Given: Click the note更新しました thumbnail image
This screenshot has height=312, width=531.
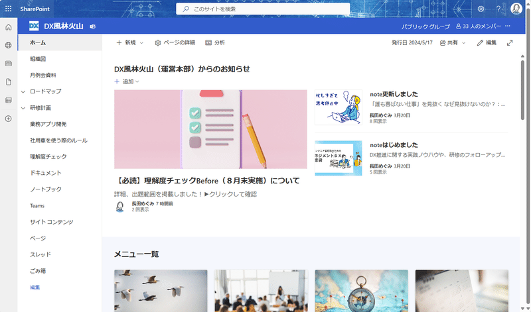Looking at the screenshot, I should coord(339,107).
